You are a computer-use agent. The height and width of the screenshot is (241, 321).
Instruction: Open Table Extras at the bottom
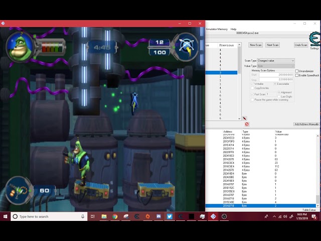[309, 210]
